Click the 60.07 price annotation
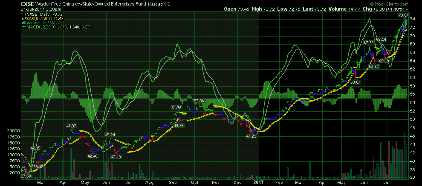Viewport: 422px width, 186px height. [356, 82]
